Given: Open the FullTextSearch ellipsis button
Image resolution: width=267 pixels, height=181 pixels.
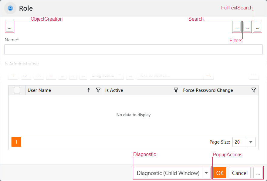Looking at the screenshot, I should point(257,27).
